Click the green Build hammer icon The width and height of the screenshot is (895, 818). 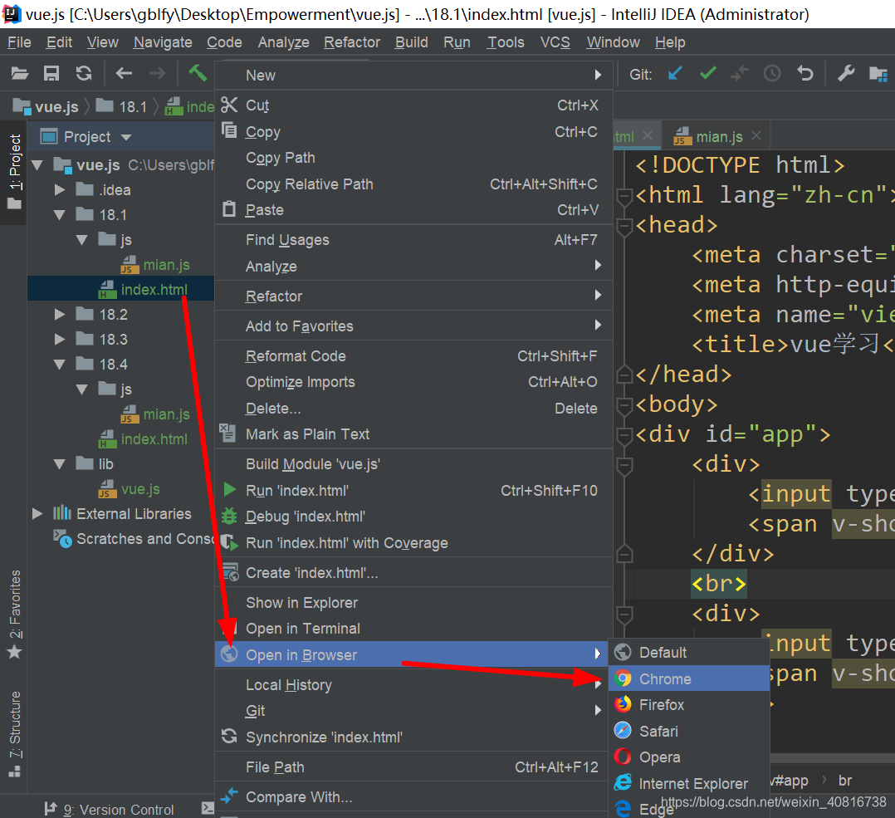198,72
